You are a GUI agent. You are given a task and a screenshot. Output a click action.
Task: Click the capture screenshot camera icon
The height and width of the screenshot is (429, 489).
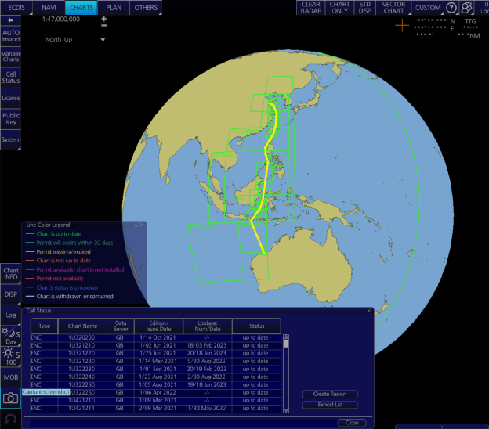tap(10, 398)
